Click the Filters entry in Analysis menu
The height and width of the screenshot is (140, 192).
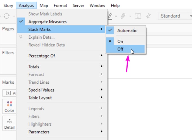[x=62, y=116]
